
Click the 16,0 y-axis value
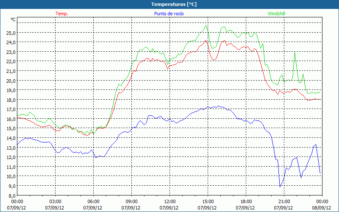click(x=11, y=119)
